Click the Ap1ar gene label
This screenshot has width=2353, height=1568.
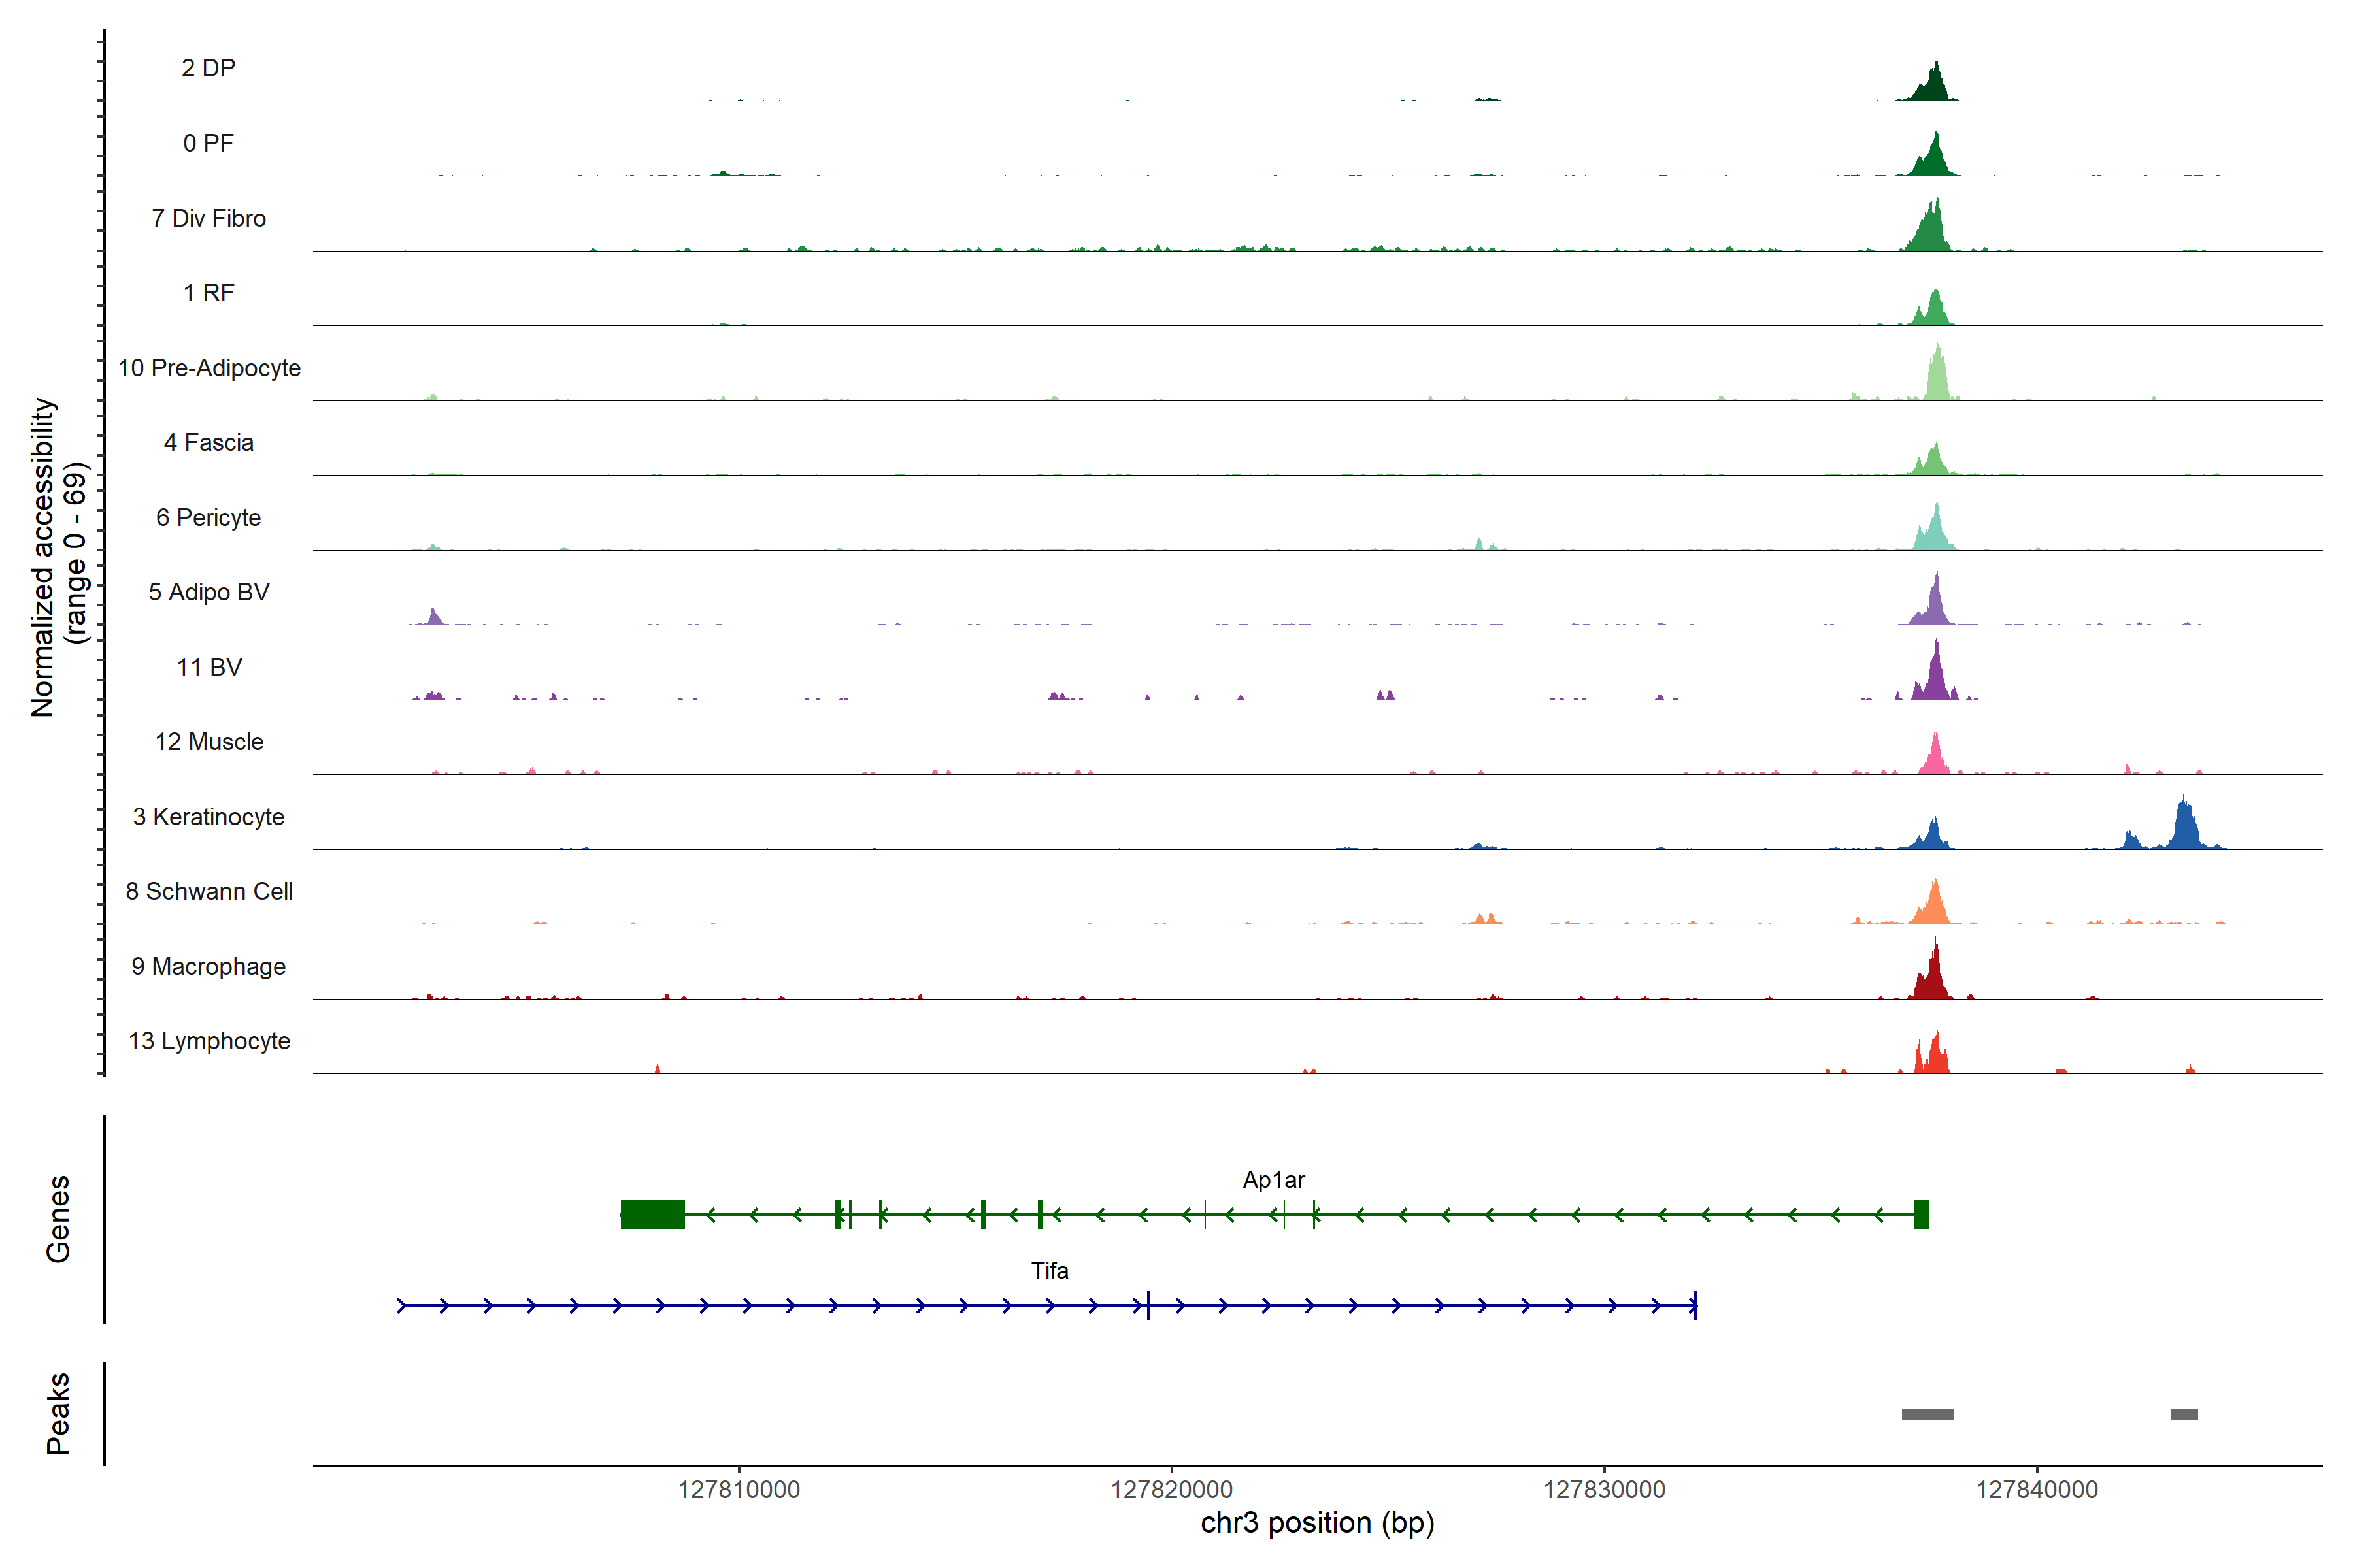coord(1273,1180)
